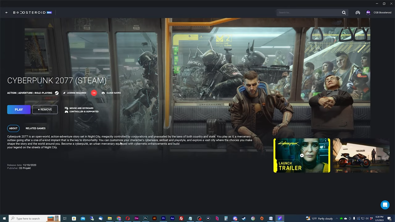This screenshot has width=395, height=222.
Task: Click the Windows taskbar search box
Action: (35, 219)
